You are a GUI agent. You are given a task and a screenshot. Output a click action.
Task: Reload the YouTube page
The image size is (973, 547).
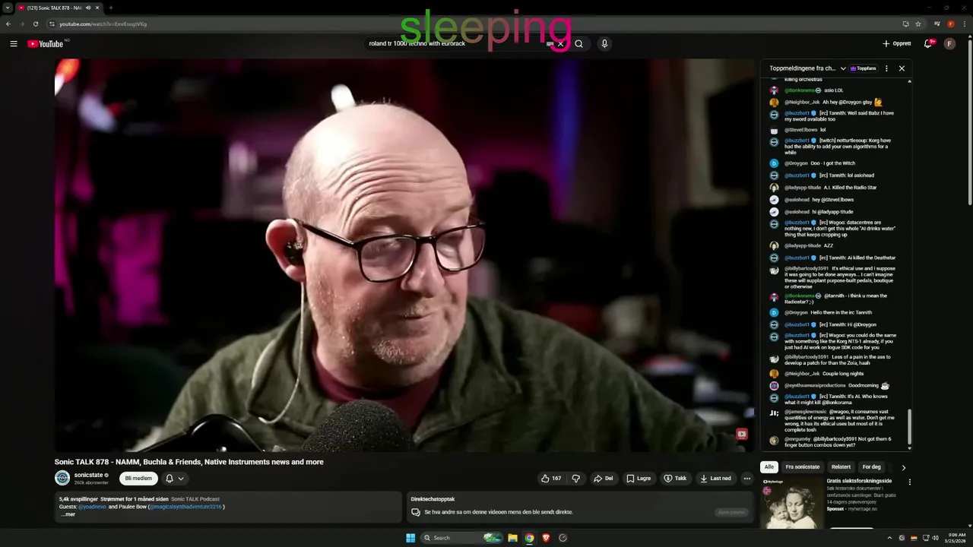tap(36, 24)
